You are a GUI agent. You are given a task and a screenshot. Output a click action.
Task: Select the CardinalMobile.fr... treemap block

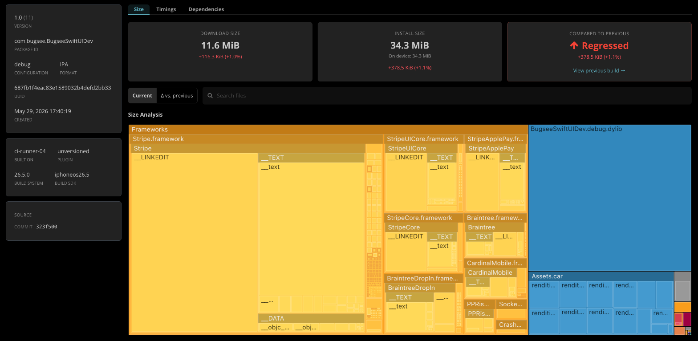point(495,263)
